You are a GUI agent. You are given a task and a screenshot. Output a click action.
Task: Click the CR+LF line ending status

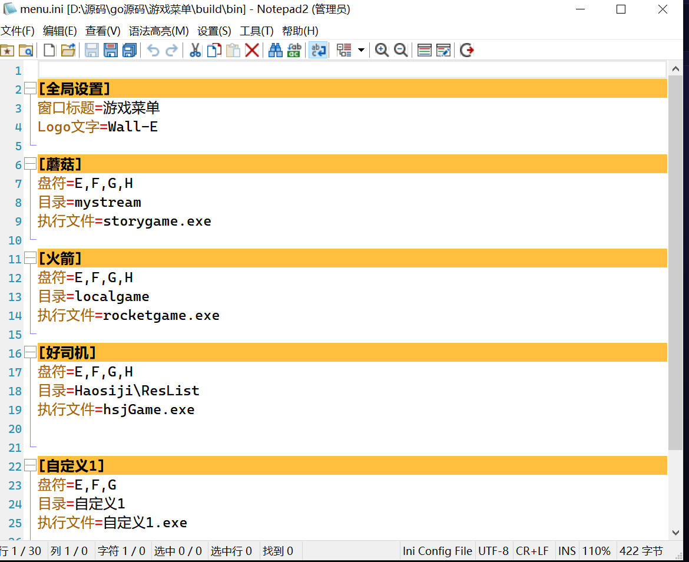click(x=532, y=551)
